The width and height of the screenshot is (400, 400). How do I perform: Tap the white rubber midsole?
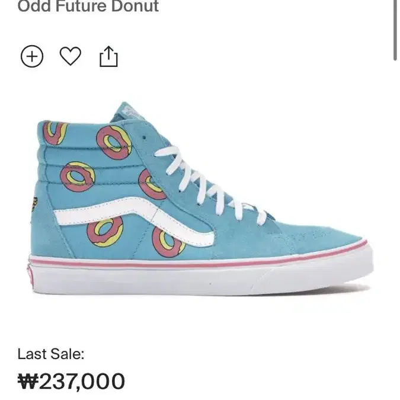(201, 281)
